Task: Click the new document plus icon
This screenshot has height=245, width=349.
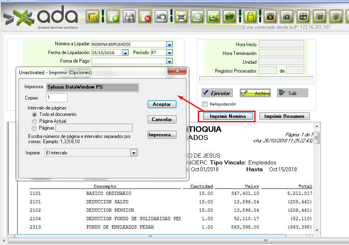Action: point(113,17)
